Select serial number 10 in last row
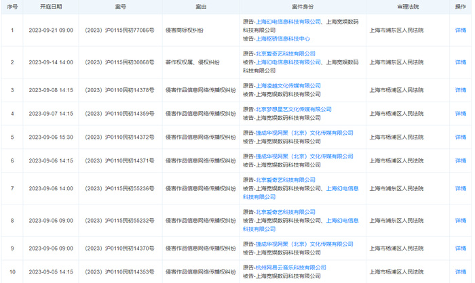The width and height of the screenshot is (475, 283). 12,272
